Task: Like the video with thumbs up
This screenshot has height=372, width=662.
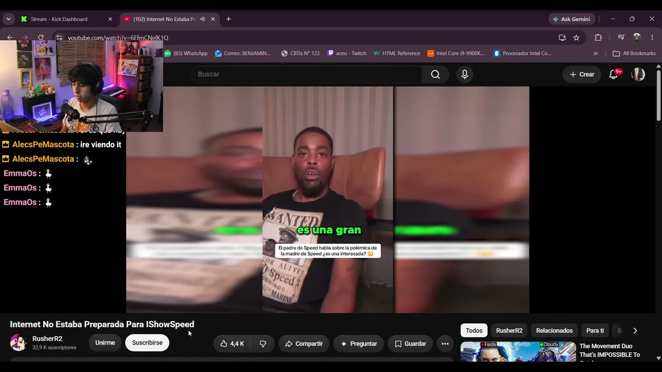Action: click(x=232, y=344)
